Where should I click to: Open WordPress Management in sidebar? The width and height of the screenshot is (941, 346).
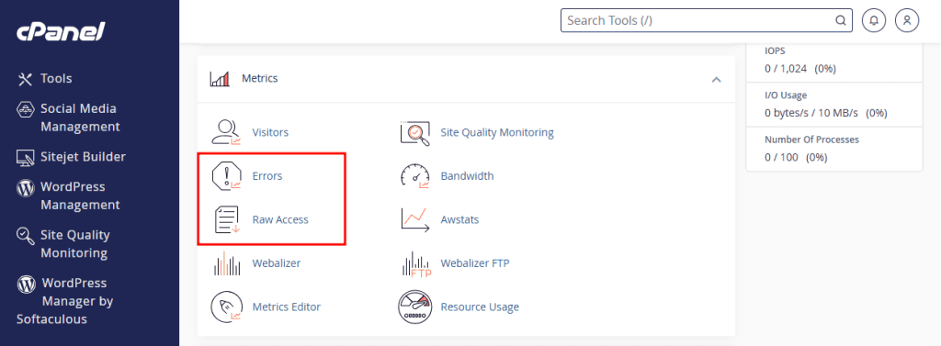click(81, 196)
